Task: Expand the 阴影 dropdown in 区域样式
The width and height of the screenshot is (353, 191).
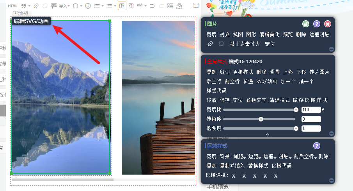Action: 286,156
